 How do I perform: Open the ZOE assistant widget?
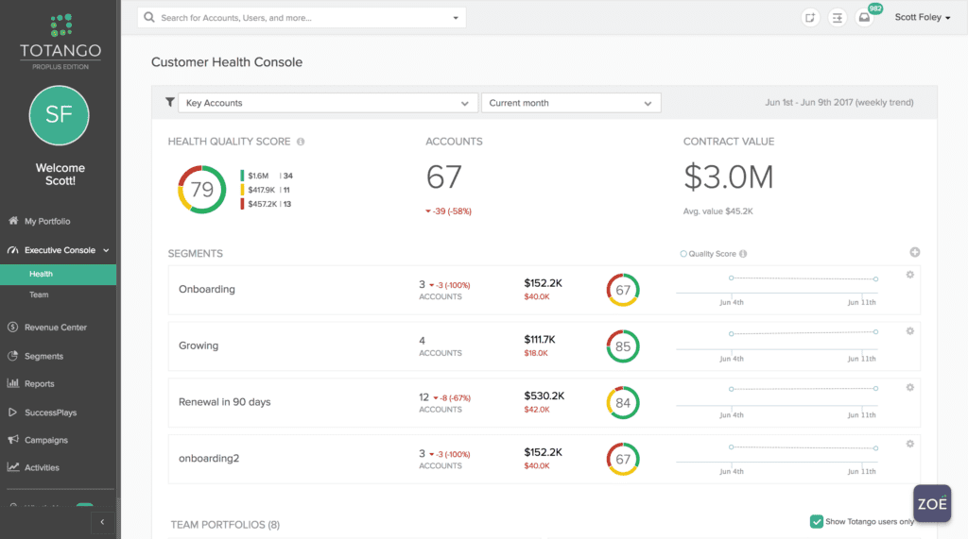[x=932, y=503]
